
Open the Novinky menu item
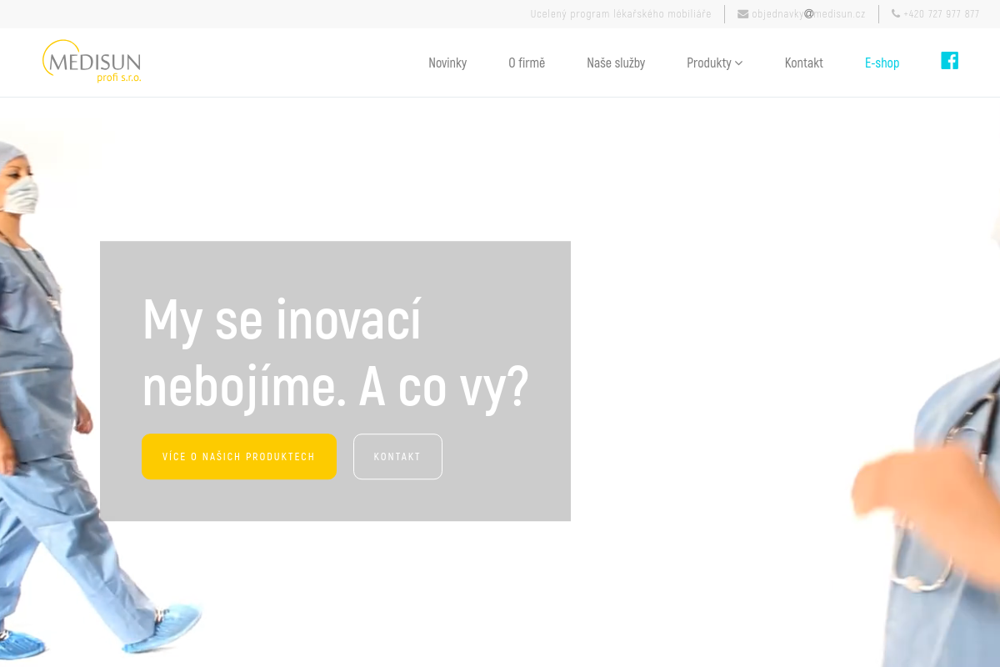[x=447, y=63]
